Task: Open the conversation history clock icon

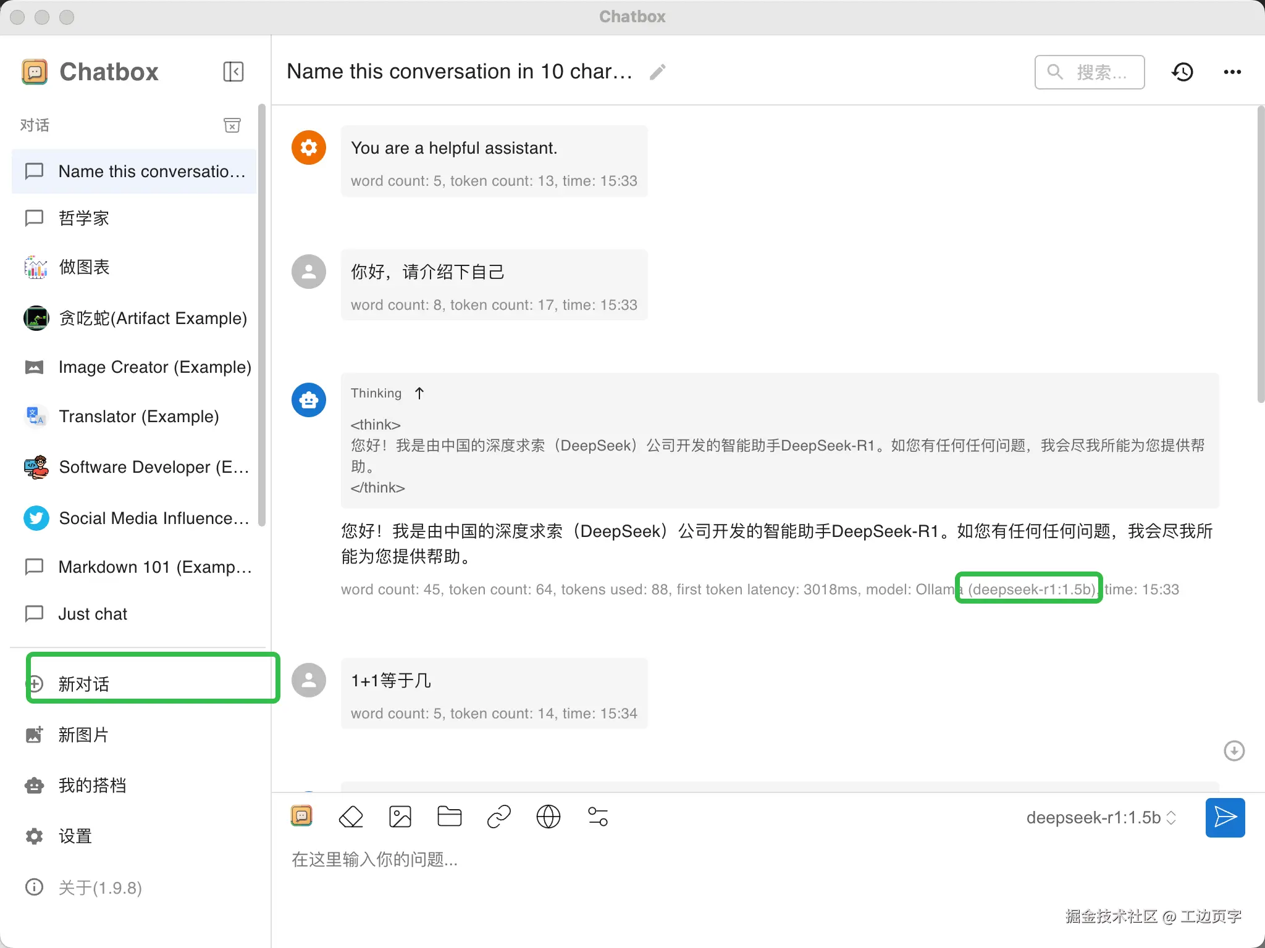Action: pos(1182,72)
